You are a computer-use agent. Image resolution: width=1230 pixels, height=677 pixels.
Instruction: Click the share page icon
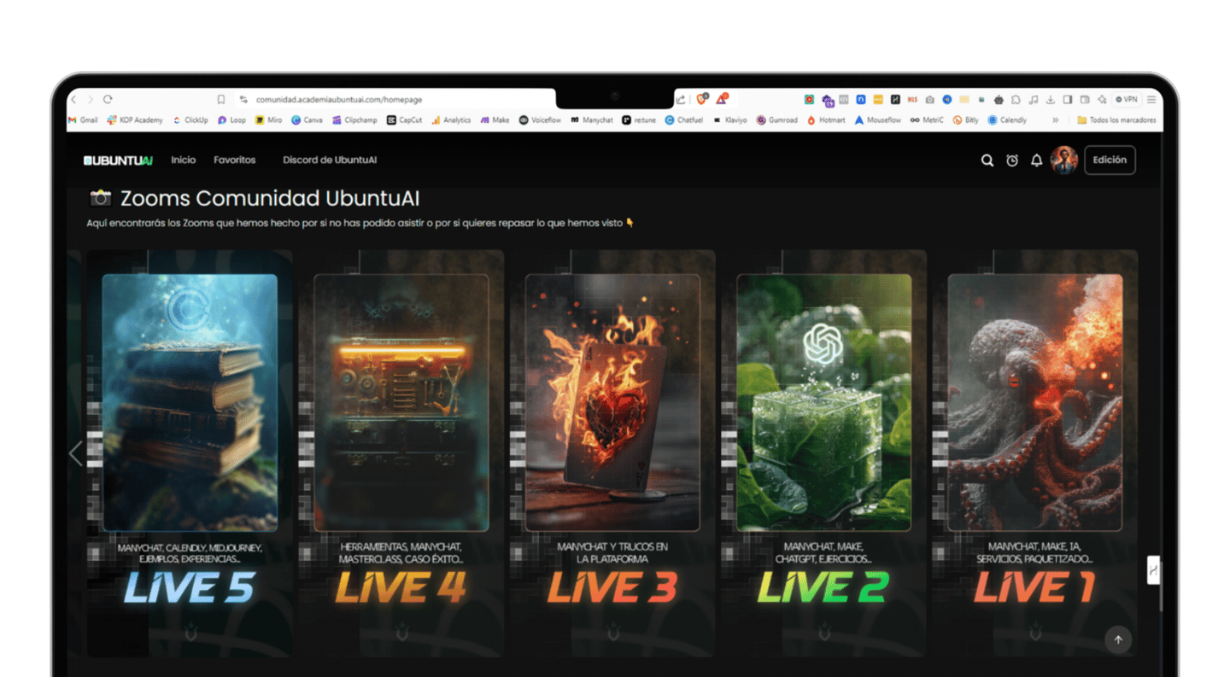(x=680, y=100)
